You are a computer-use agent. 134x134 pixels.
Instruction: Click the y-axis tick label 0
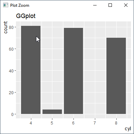coord(12,114)
